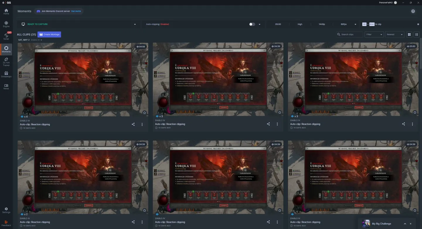422x229 pixels.
Task: Go to the 3D Aim Trainer
Action: [6, 62]
